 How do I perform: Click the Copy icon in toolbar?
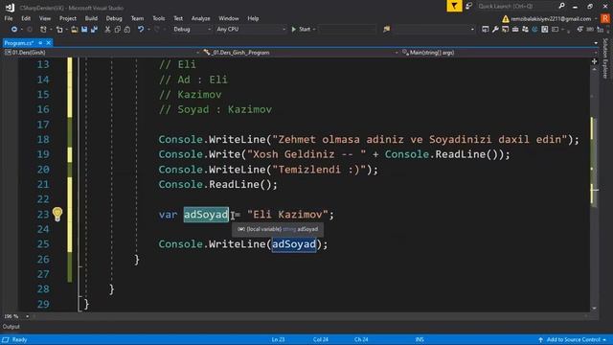[117, 30]
